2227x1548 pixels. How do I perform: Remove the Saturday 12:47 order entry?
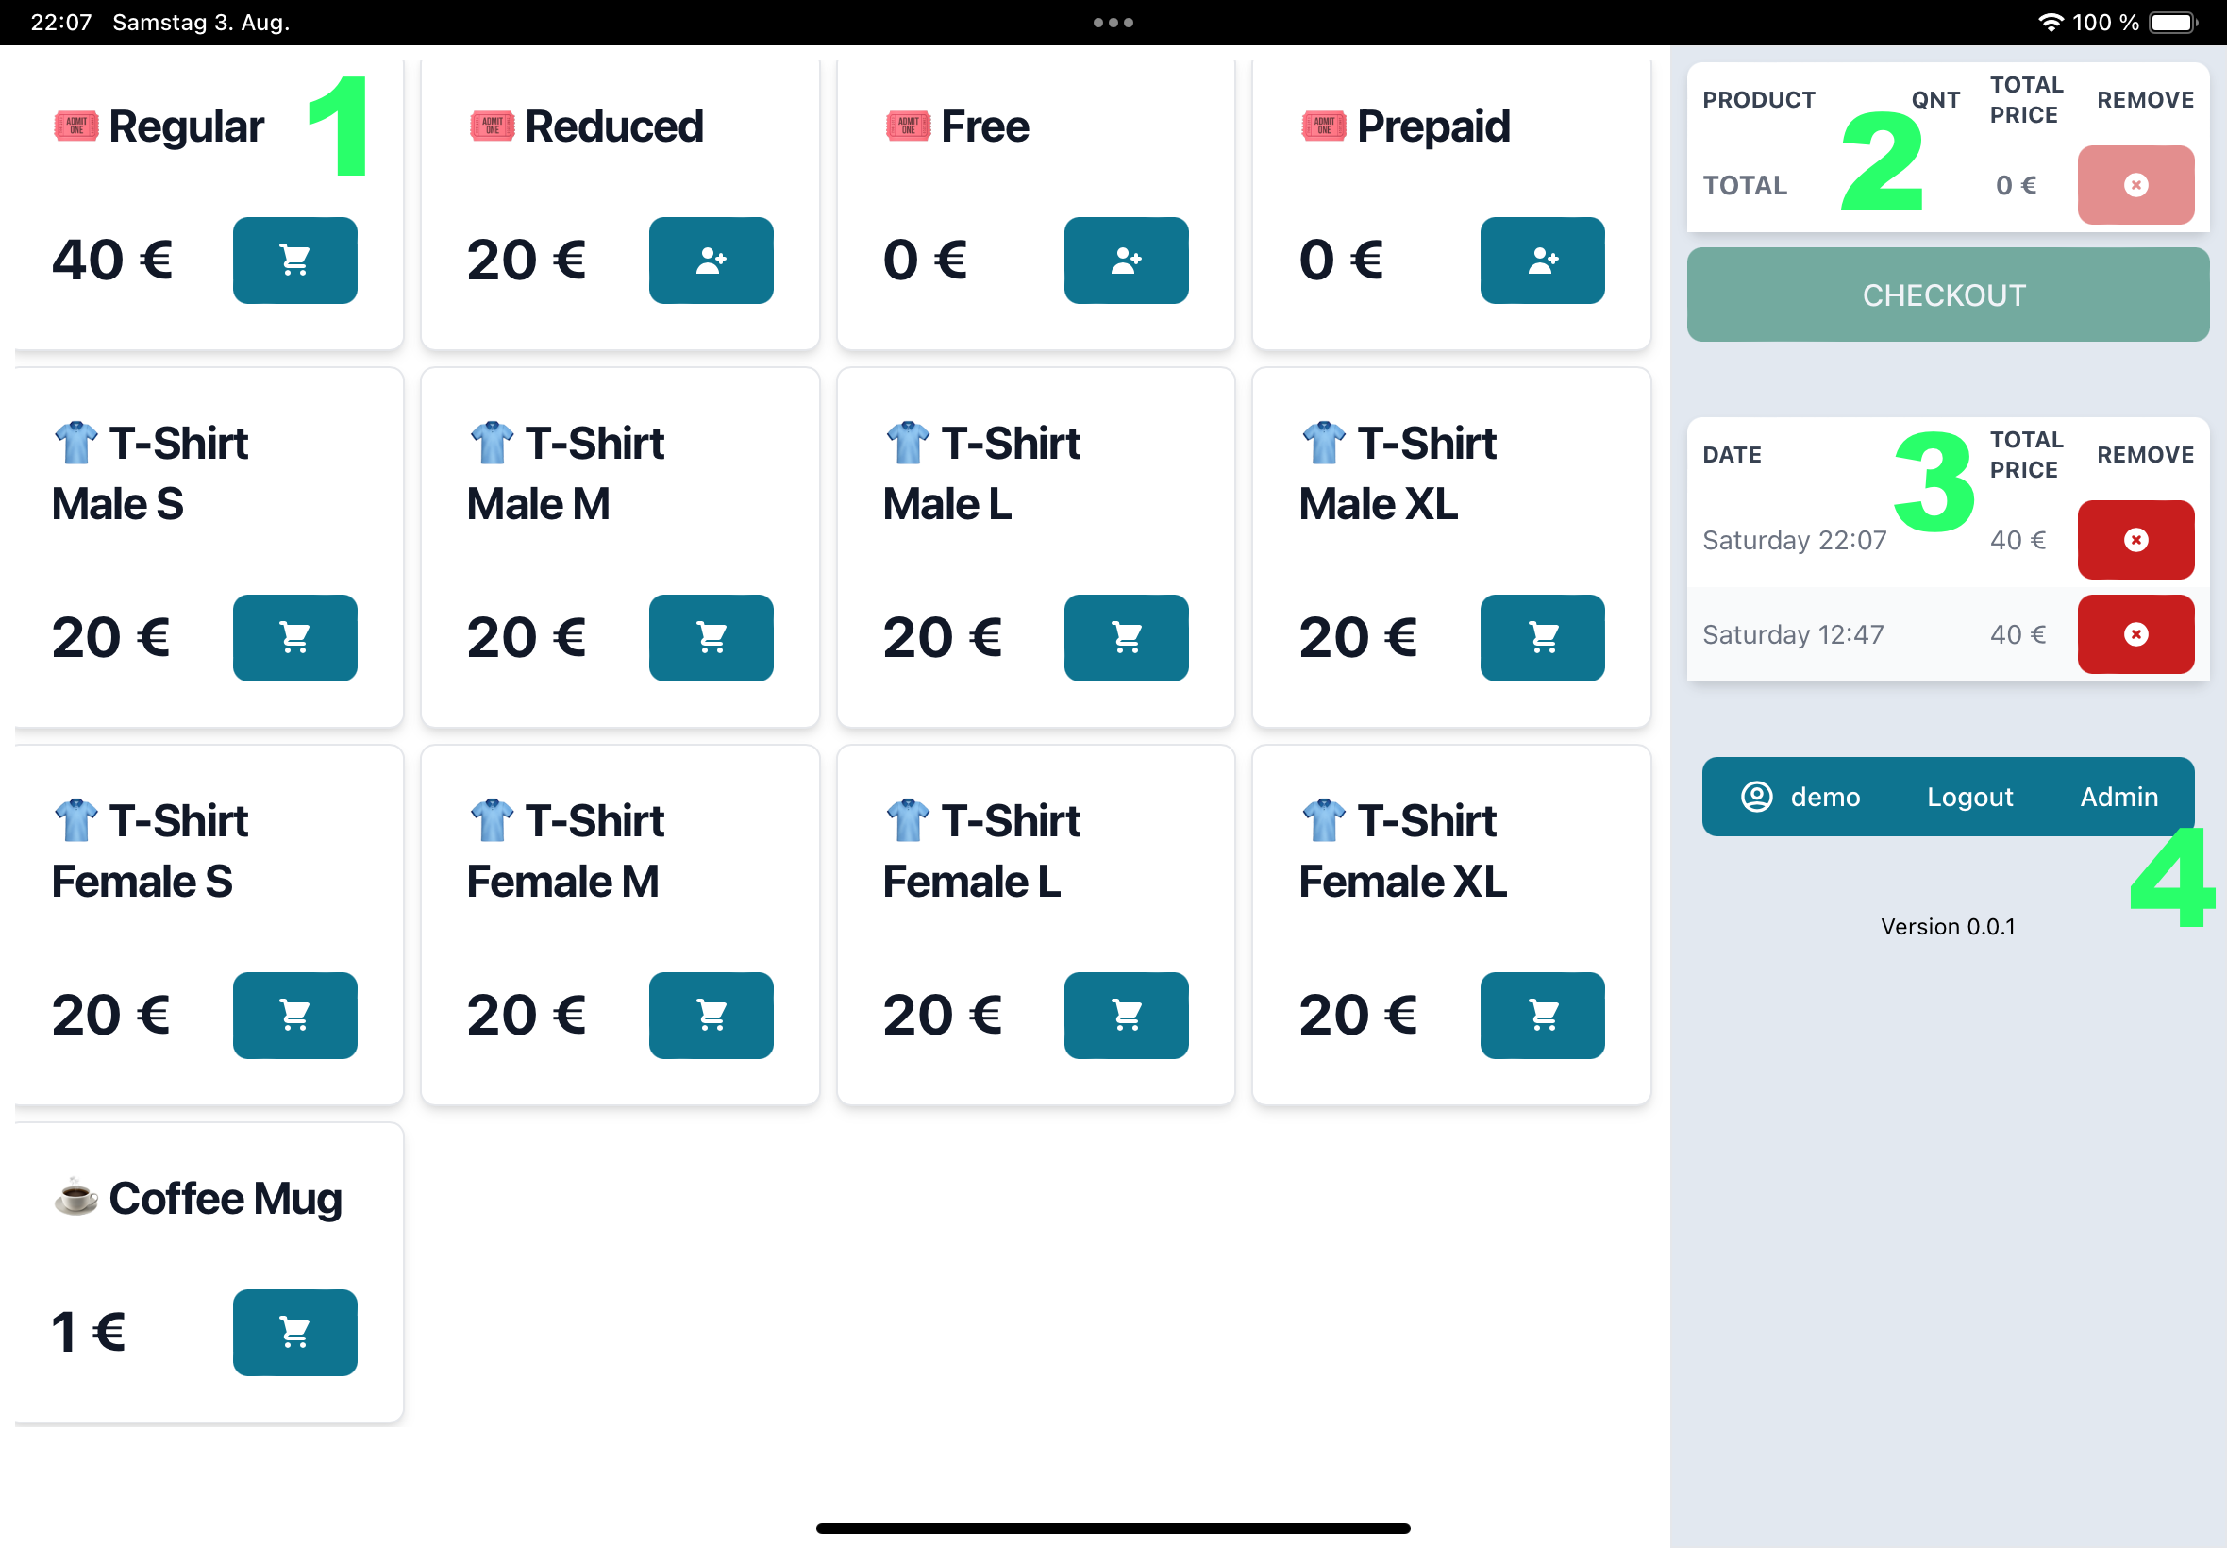click(2135, 634)
